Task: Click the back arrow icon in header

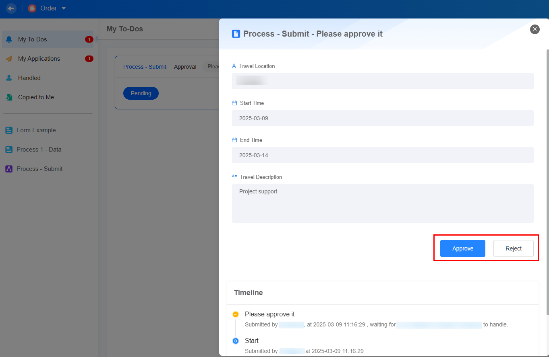Action: pos(11,8)
